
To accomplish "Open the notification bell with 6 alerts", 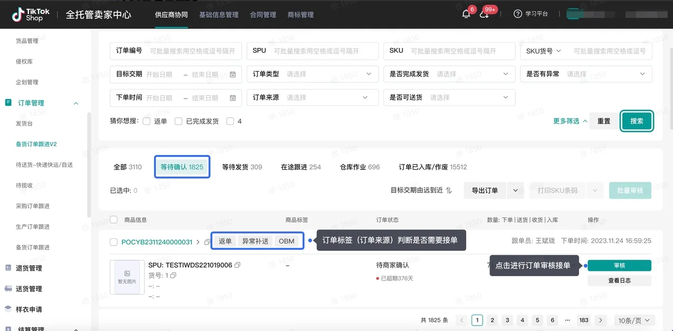I will (466, 14).
